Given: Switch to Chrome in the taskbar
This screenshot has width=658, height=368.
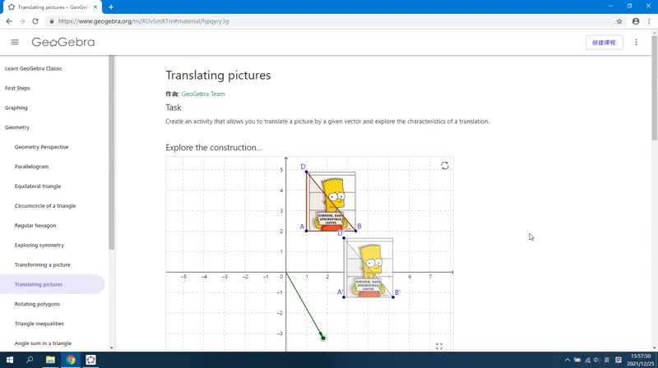Looking at the screenshot, I should pos(71,360).
